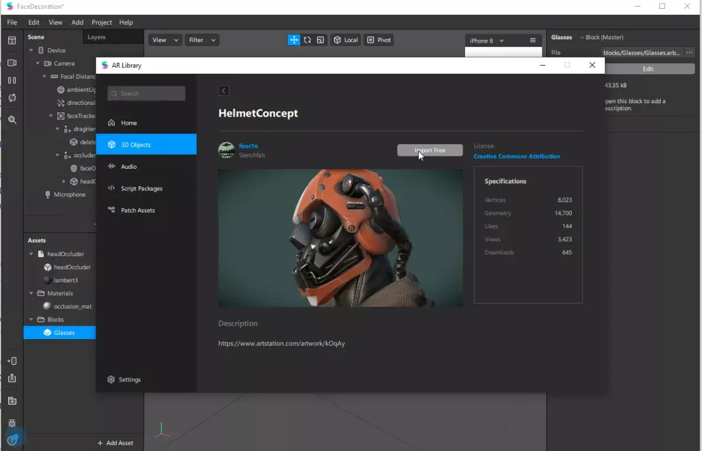This screenshot has width=702, height=451.
Task: Open the workspace layout icon in left toolbar
Action: pyautogui.click(x=12, y=40)
